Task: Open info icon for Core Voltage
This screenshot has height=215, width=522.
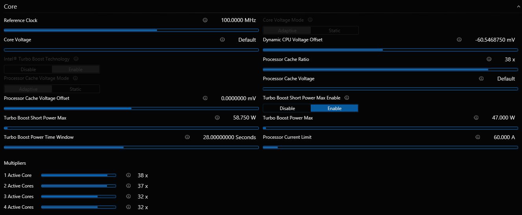Action: point(222,40)
